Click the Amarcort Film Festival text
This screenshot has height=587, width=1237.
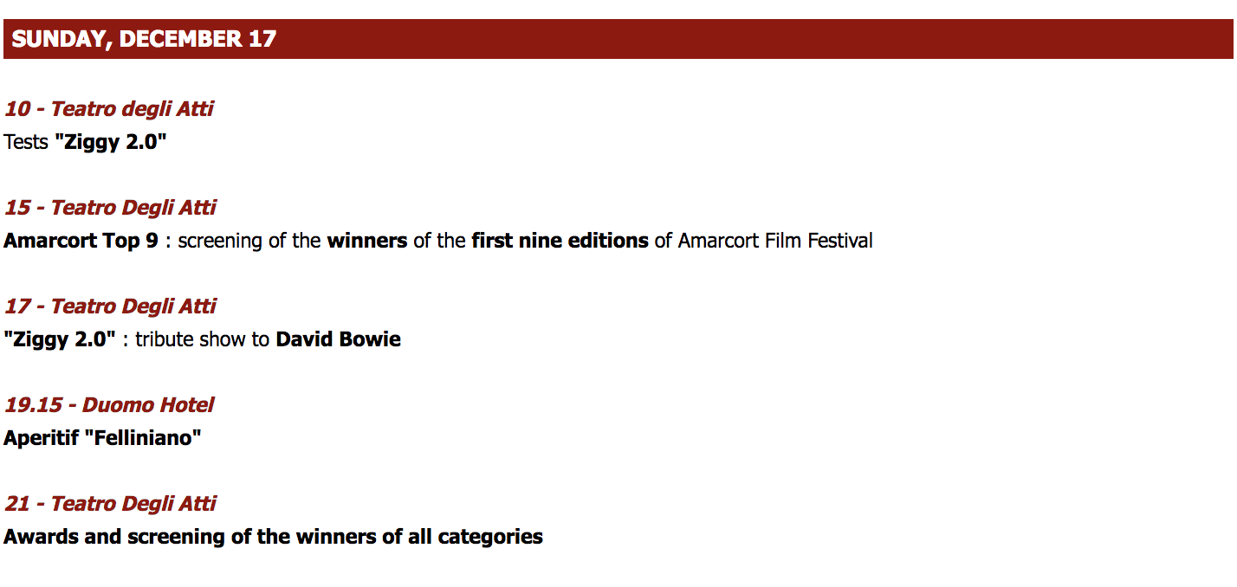[x=775, y=241]
